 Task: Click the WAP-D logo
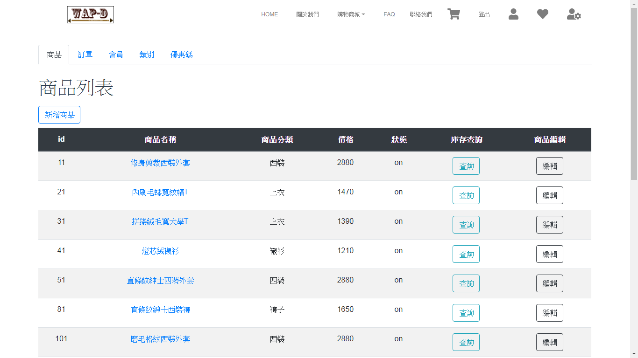(91, 14)
